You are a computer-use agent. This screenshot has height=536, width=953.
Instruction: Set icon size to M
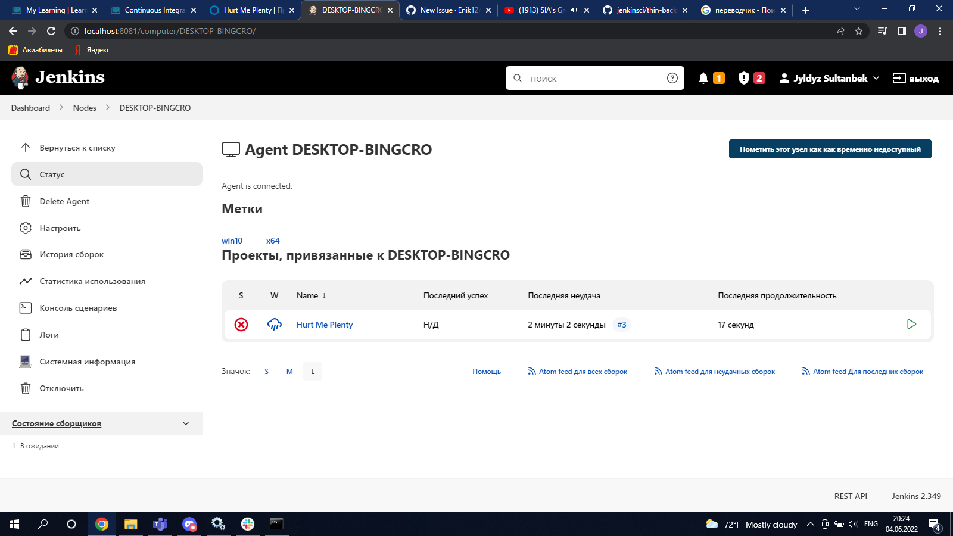coord(289,371)
